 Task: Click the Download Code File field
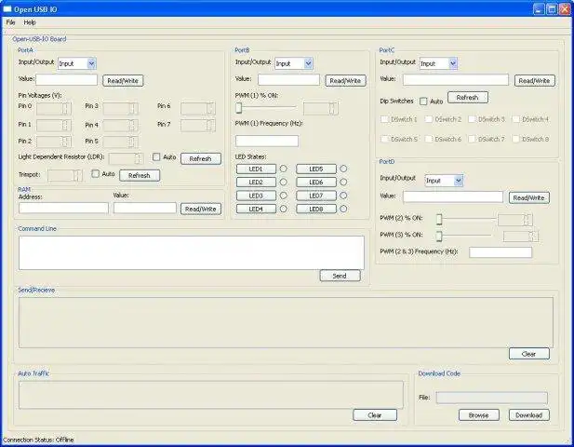491,398
